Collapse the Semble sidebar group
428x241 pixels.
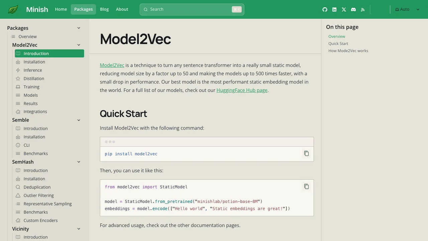pyautogui.click(x=79, y=120)
